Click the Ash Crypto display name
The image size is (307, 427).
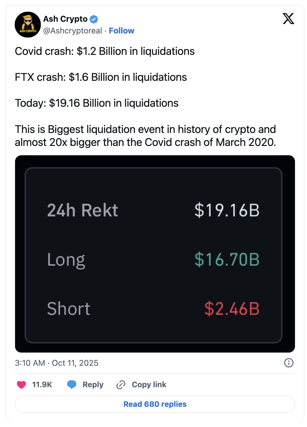65,19
